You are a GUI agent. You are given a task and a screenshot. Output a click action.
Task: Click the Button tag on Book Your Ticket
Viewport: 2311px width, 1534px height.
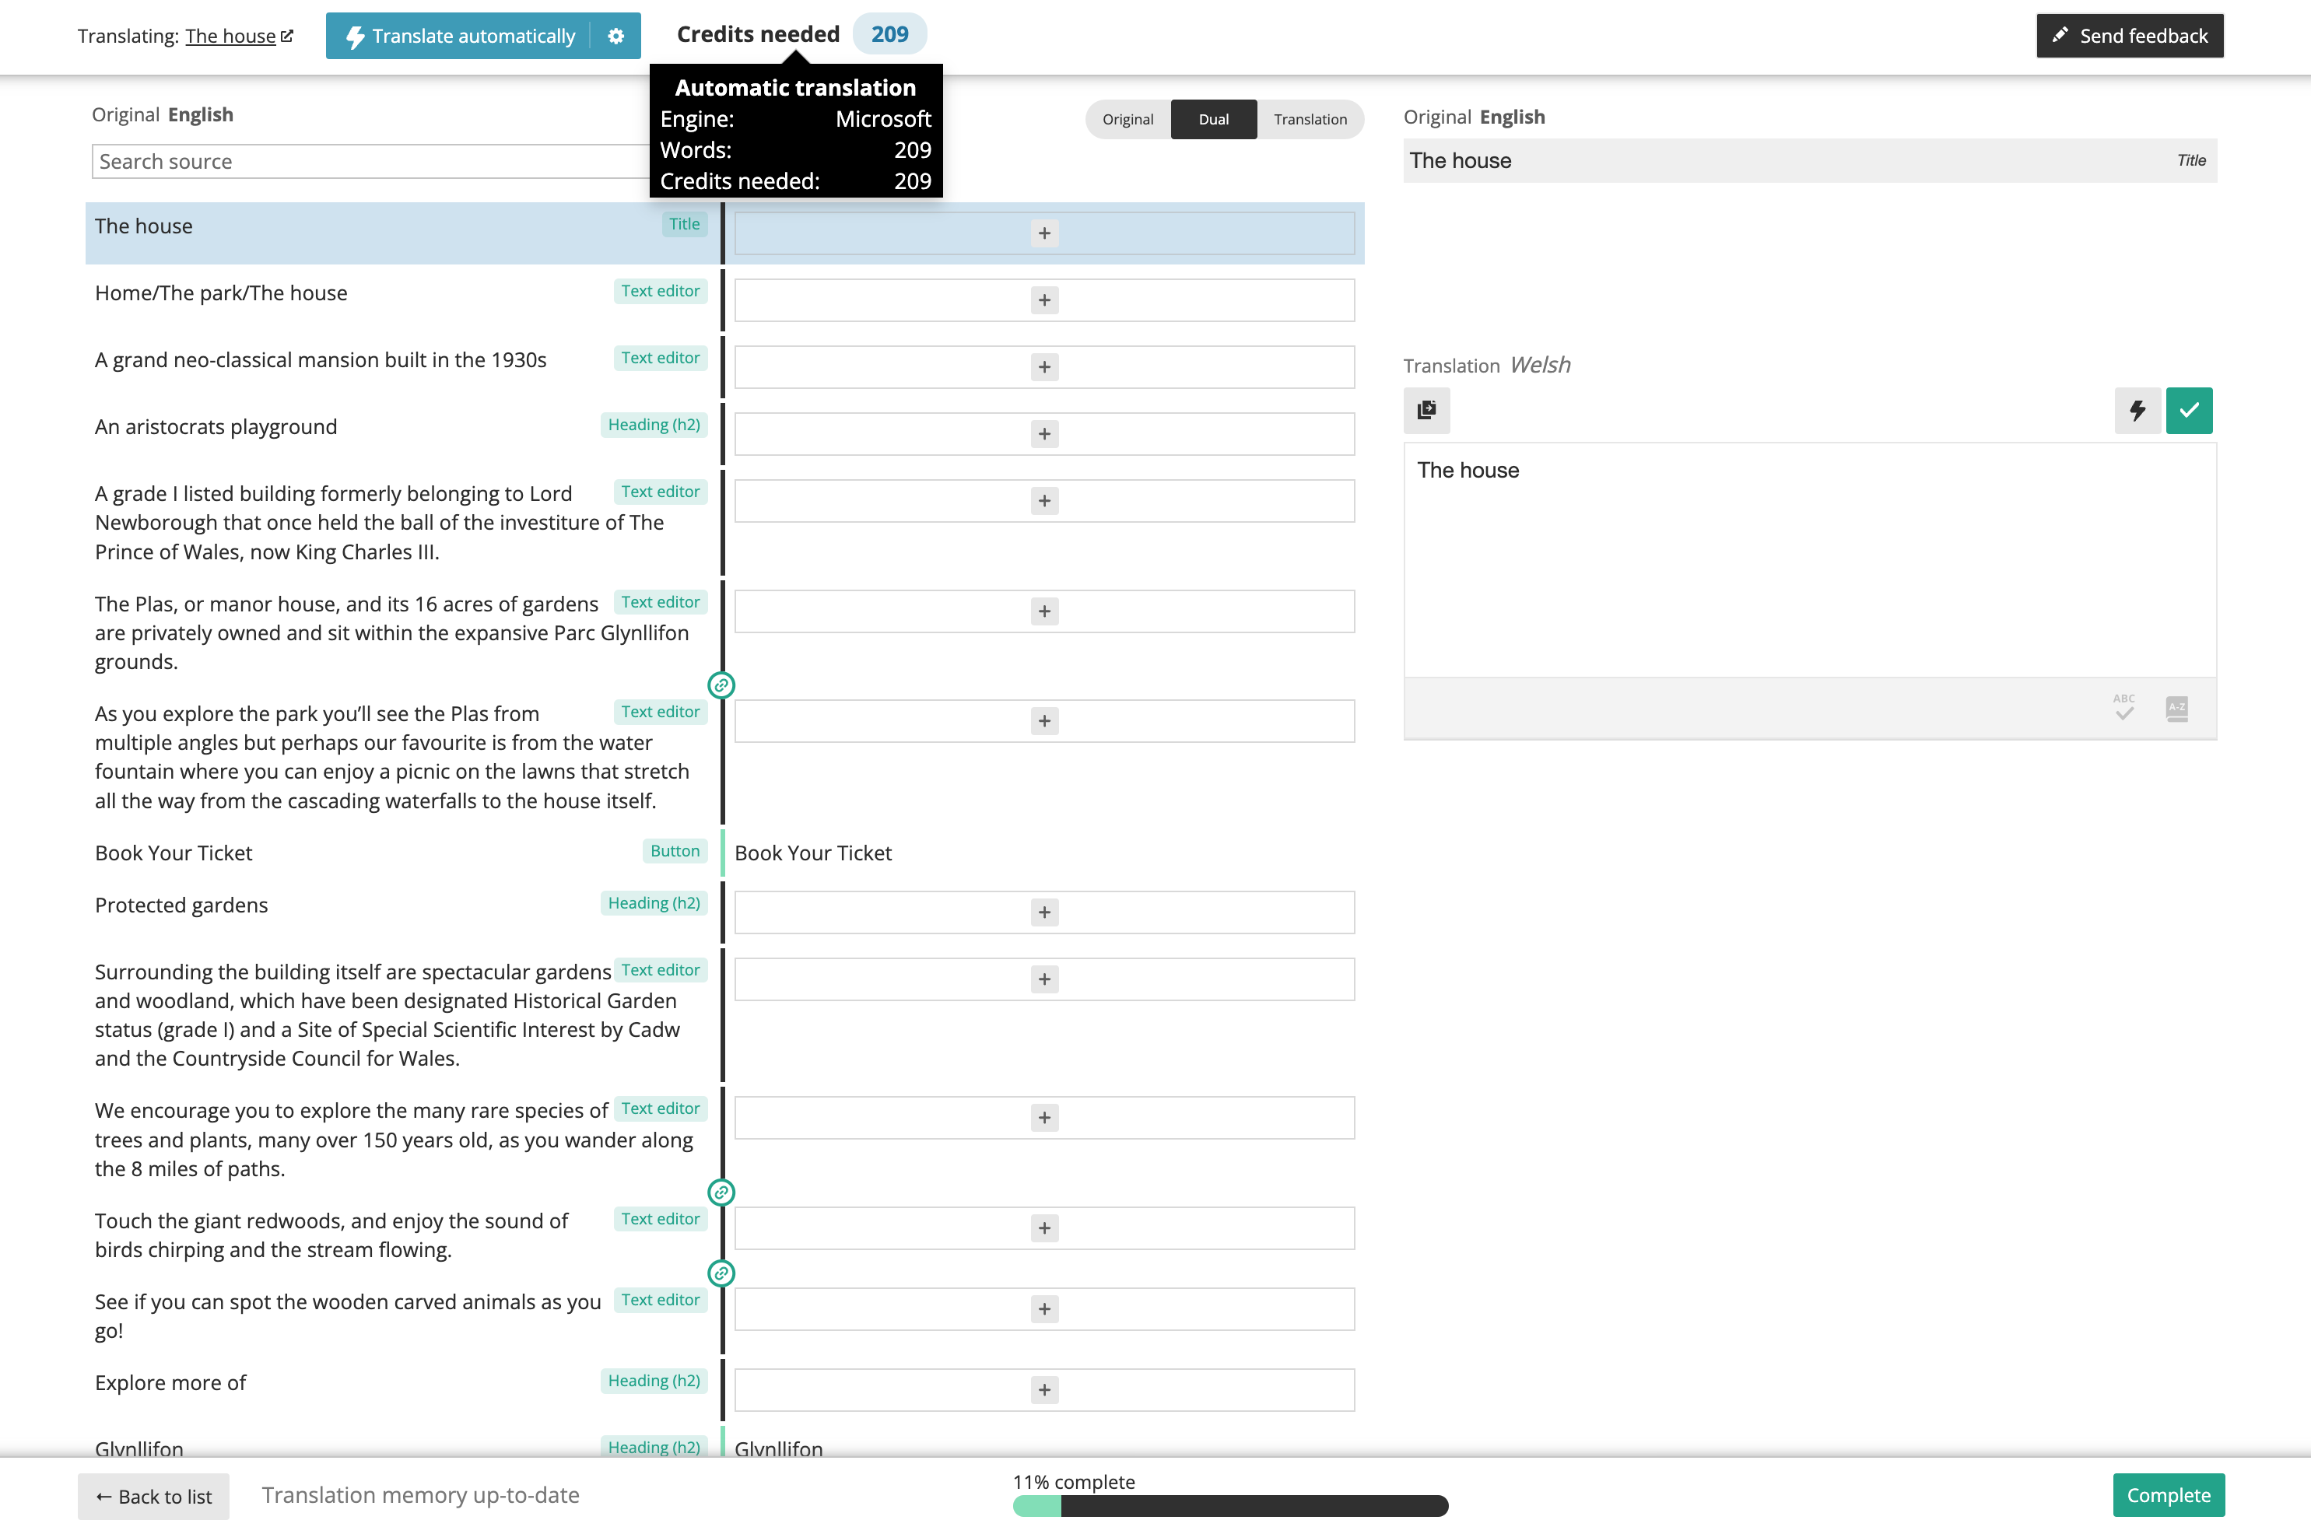pyautogui.click(x=675, y=851)
